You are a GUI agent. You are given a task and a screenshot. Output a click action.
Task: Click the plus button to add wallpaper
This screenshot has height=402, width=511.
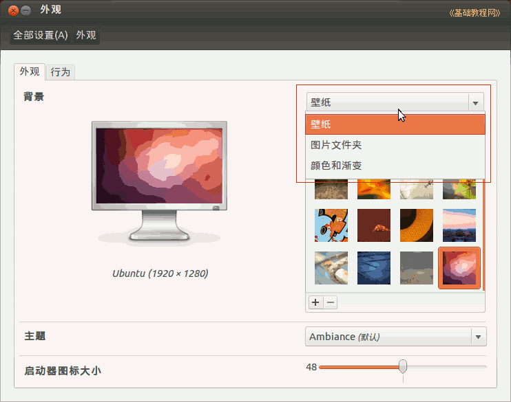315,302
